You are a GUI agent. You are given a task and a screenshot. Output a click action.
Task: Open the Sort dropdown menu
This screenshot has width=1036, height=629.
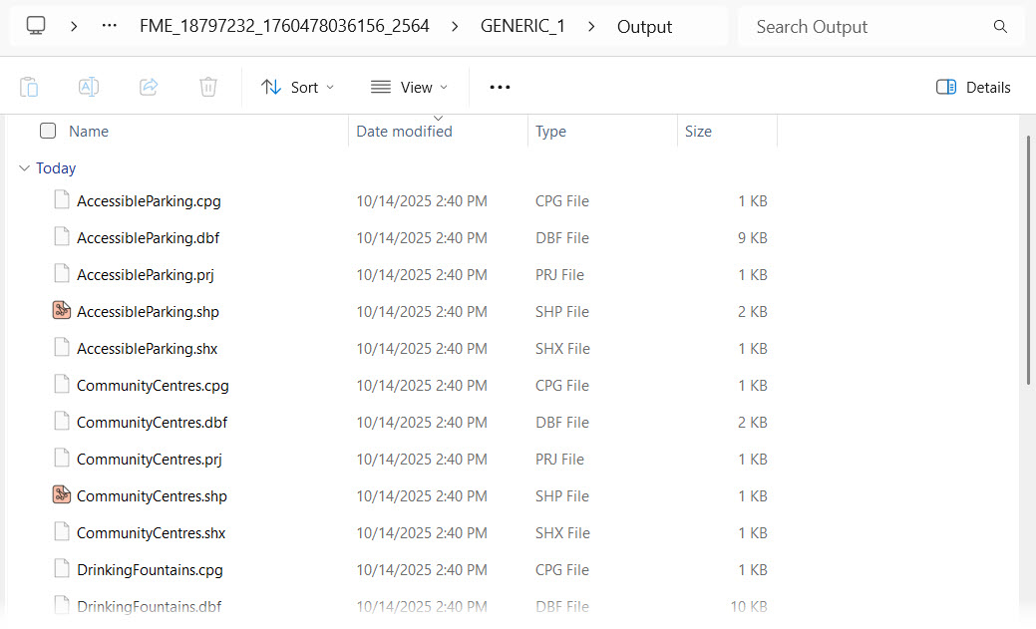[x=297, y=87]
